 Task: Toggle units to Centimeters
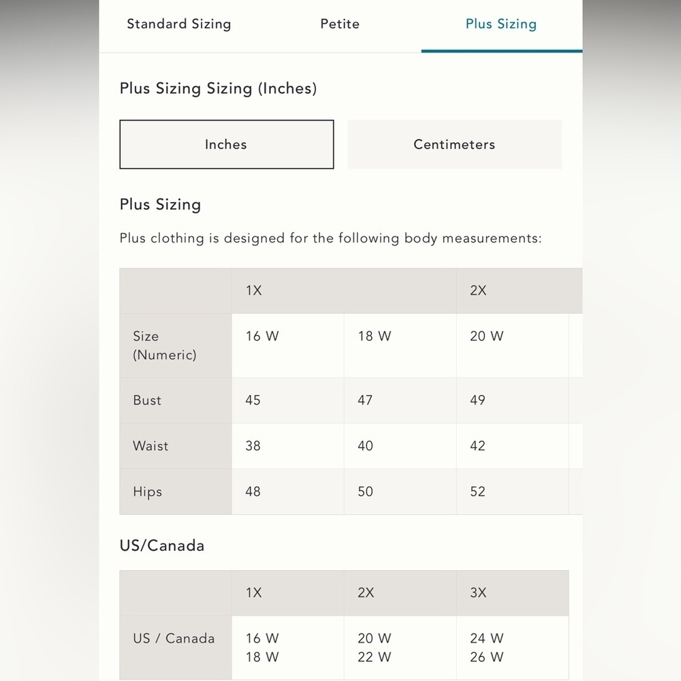point(454,144)
